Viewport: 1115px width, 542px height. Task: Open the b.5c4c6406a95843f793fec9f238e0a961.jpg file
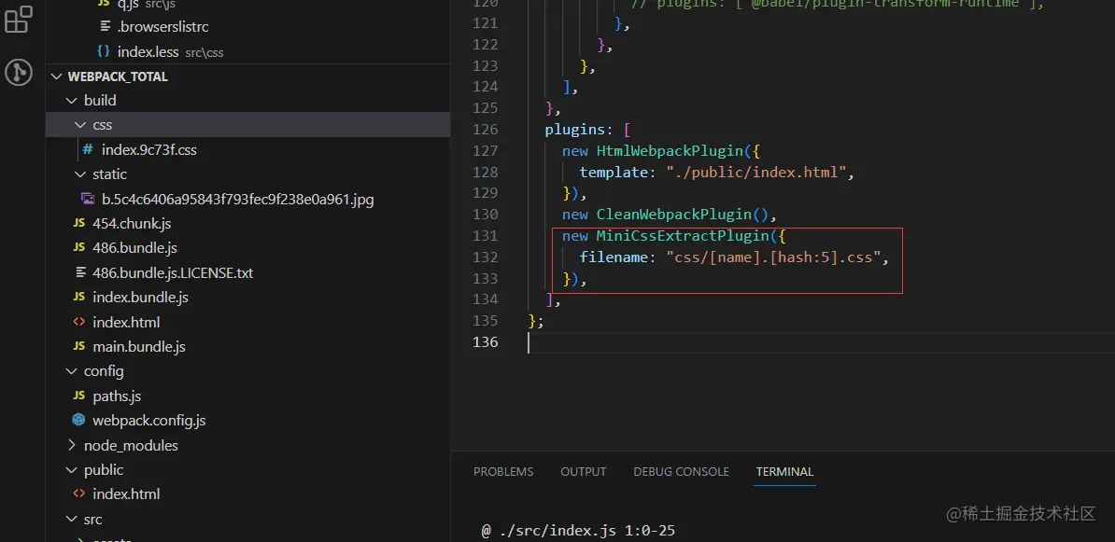click(237, 200)
